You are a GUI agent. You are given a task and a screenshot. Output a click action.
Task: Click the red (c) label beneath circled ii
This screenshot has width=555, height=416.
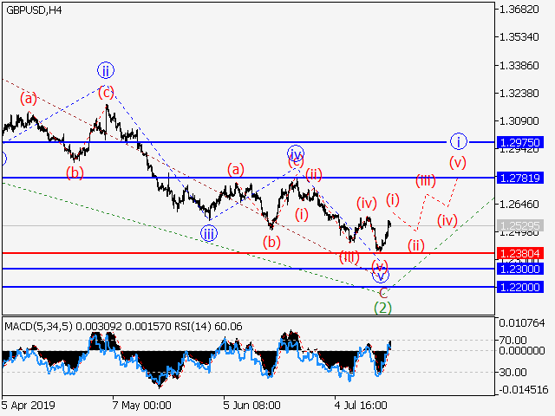[x=106, y=93]
